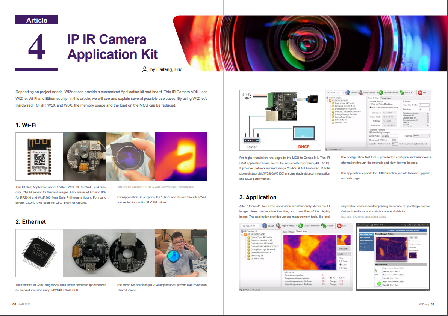The width and height of the screenshot is (448, 316).
Task: Click the author person icon beside Haifeng, Eric
Action: pos(145,69)
